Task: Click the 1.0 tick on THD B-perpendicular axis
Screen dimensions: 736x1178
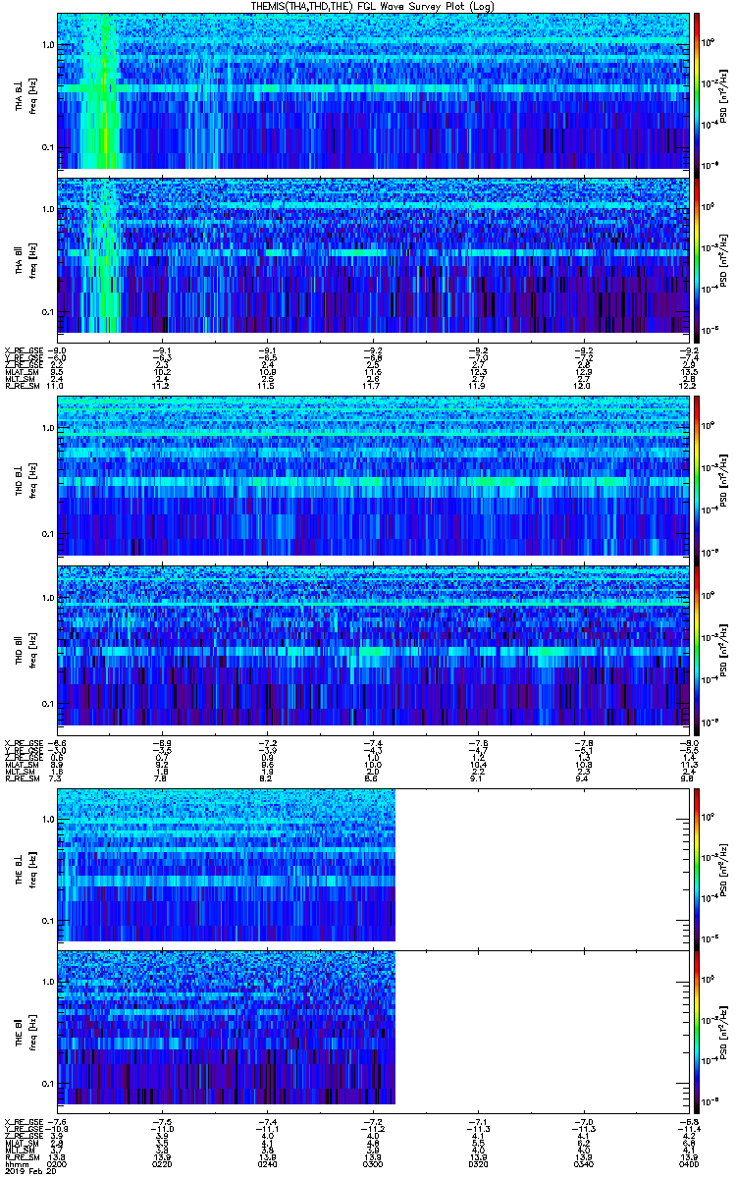Action: [x=48, y=429]
